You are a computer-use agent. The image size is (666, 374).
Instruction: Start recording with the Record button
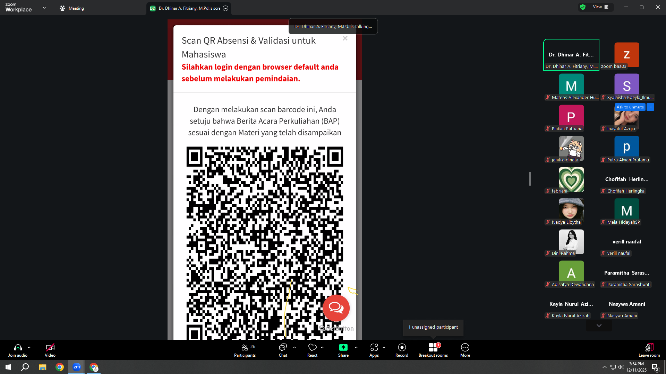(402, 350)
